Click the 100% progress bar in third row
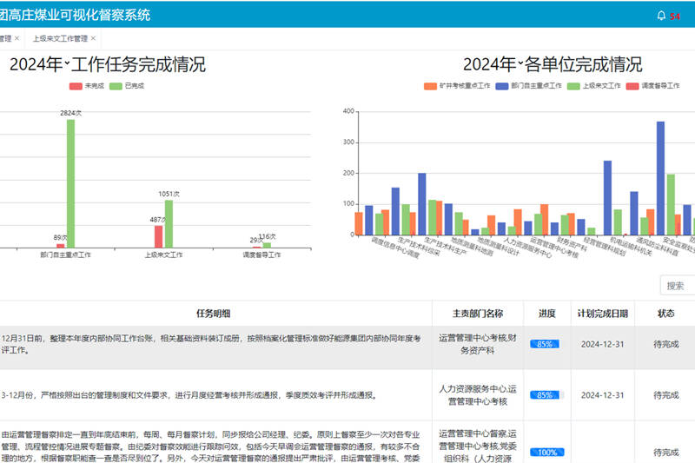Image resolution: width=695 pixels, height=463 pixels. (547, 453)
